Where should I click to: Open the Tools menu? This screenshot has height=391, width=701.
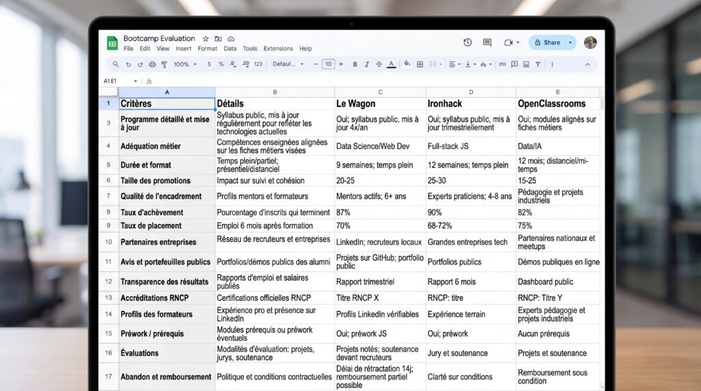250,49
